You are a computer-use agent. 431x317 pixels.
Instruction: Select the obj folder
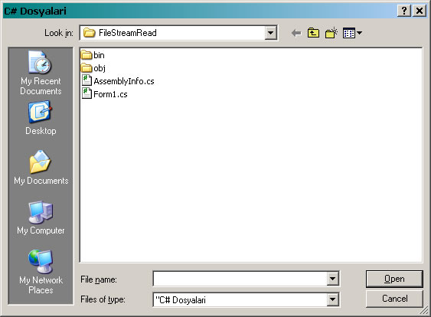click(93, 68)
